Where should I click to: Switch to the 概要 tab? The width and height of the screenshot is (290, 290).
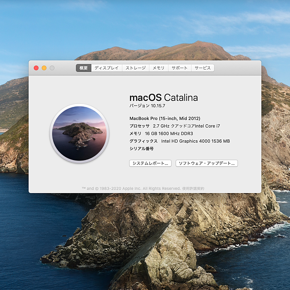pyautogui.click(x=83, y=68)
